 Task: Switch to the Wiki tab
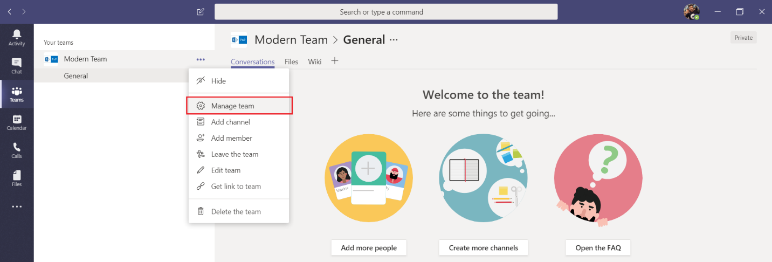click(314, 62)
